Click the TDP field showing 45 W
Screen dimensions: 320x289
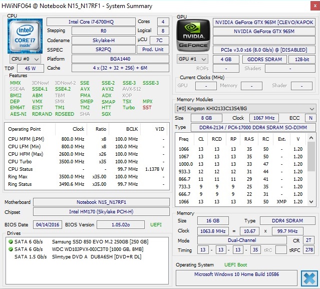(x=31, y=69)
